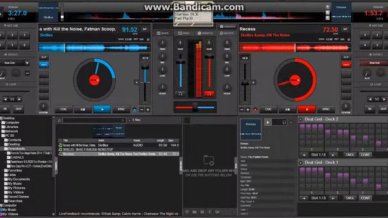Click the pause button on the right deck
The width and height of the screenshot is (388, 218).
point(287,109)
